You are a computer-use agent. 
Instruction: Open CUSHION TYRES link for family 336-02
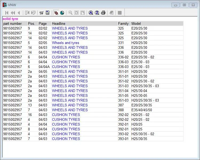pos(66,57)
